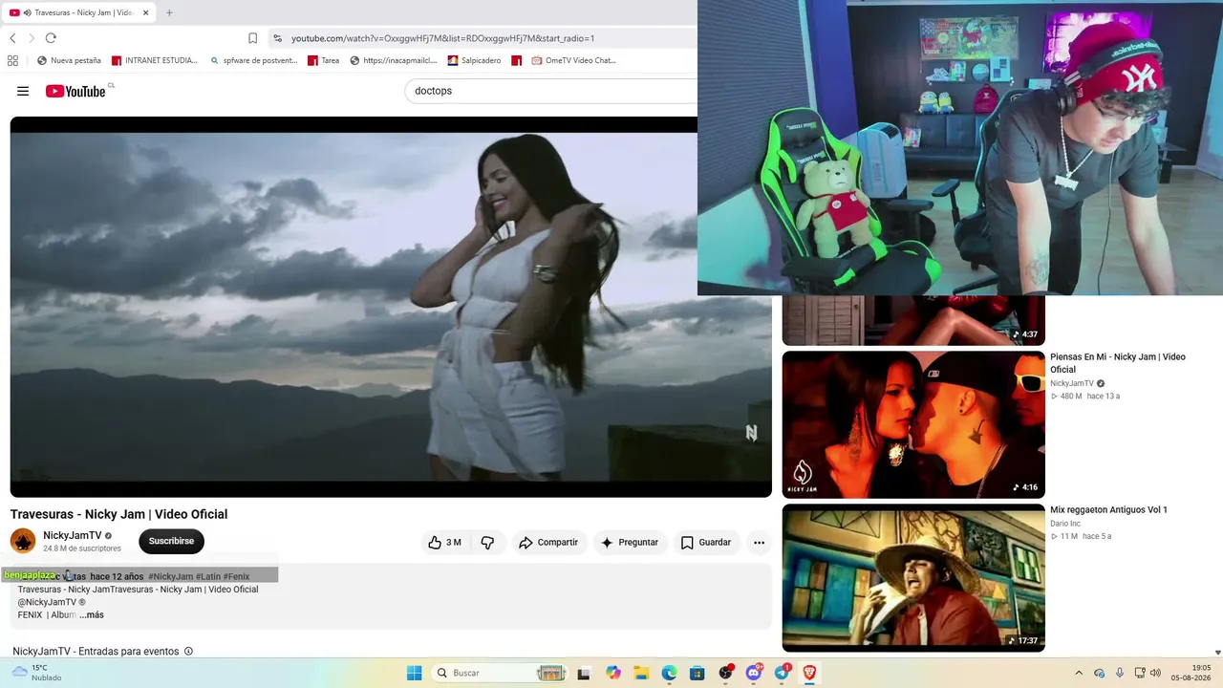1223x688 pixels.
Task: Open the spfware de postvent... bookmark
Action: click(253, 60)
